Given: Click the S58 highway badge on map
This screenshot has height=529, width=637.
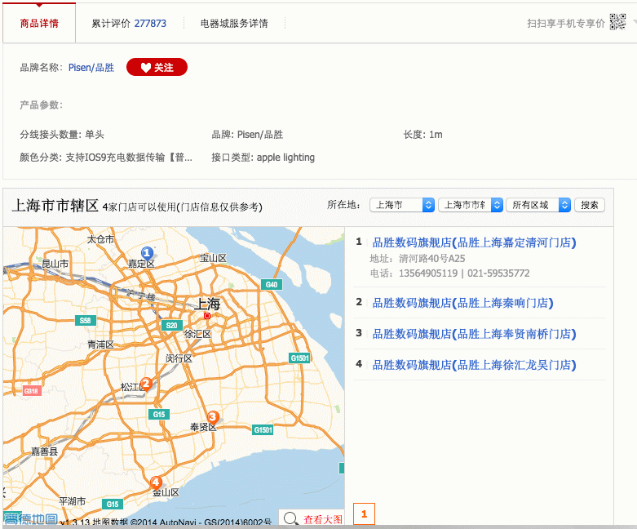Looking at the screenshot, I should (86, 320).
